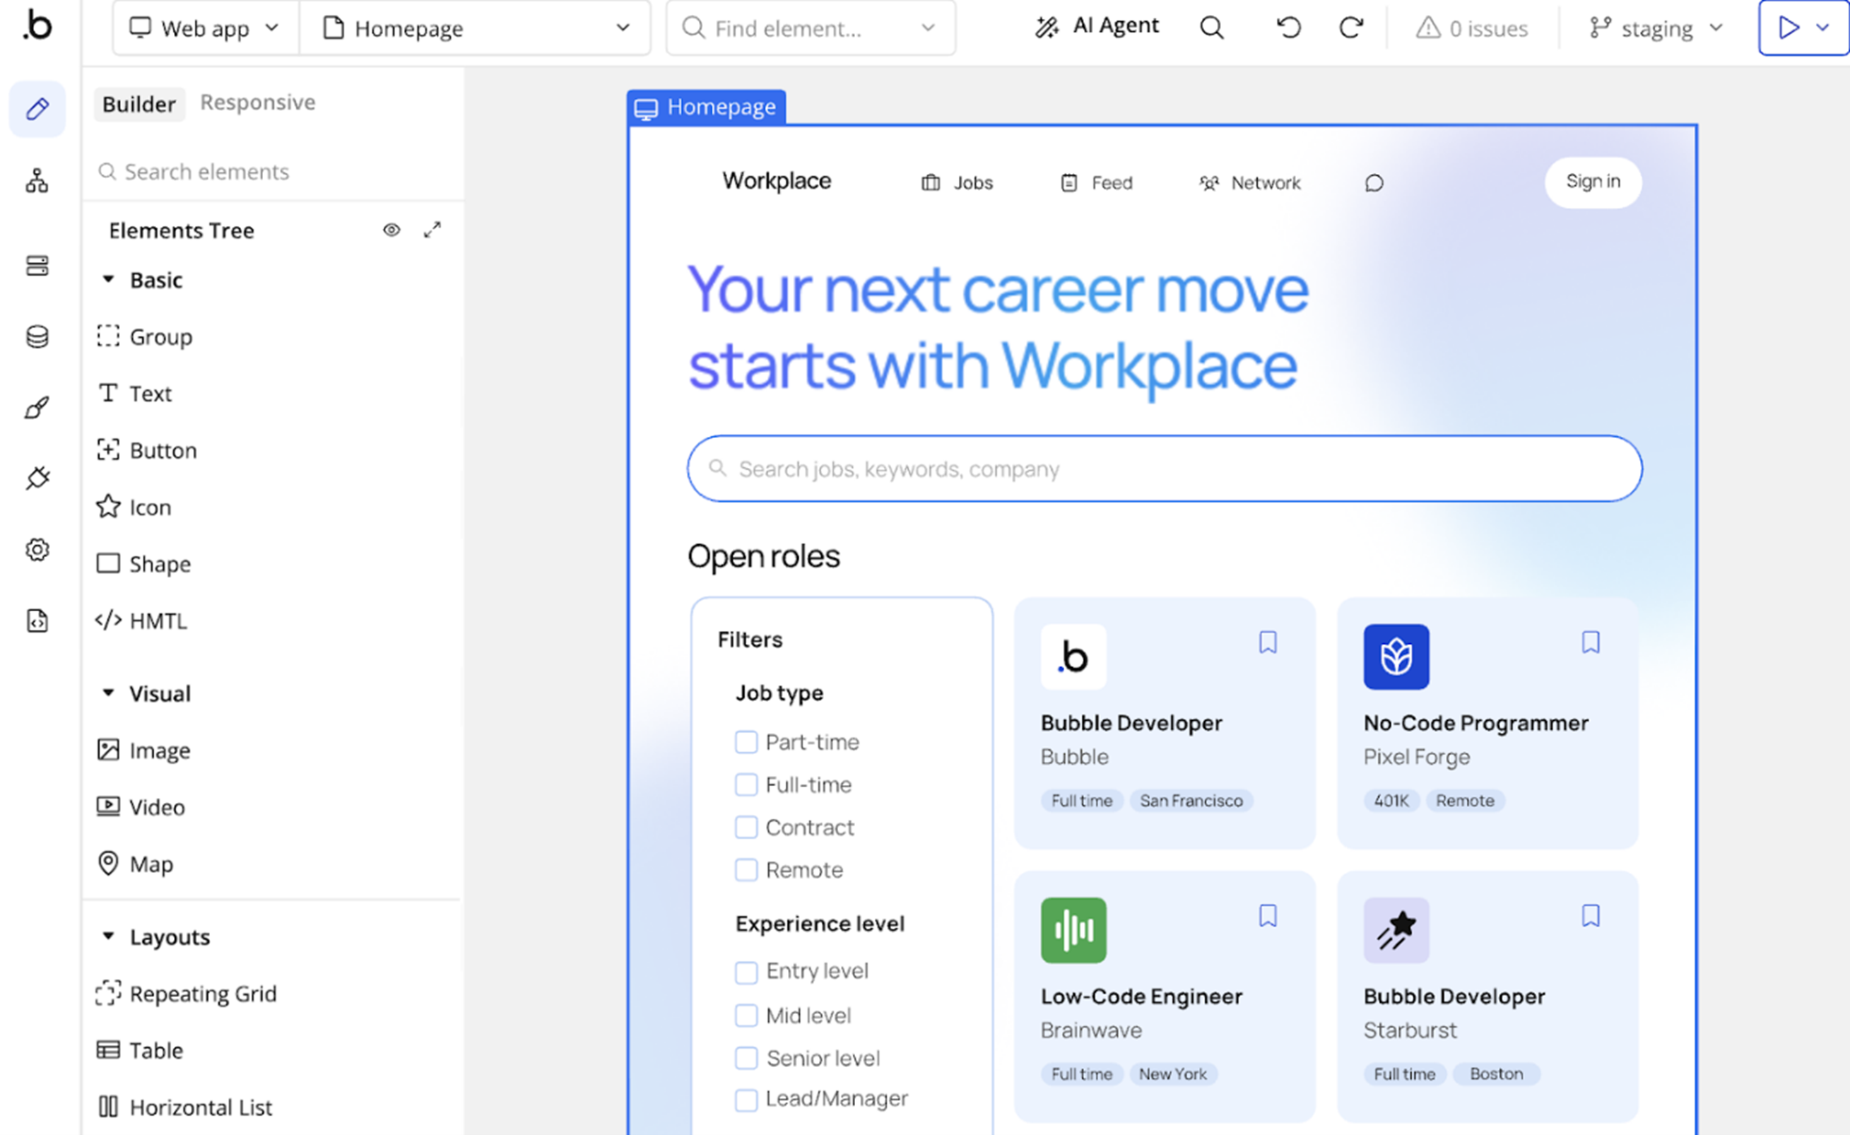
Task: Check the Senior level experience checkbox
Action: (746, 1058)
